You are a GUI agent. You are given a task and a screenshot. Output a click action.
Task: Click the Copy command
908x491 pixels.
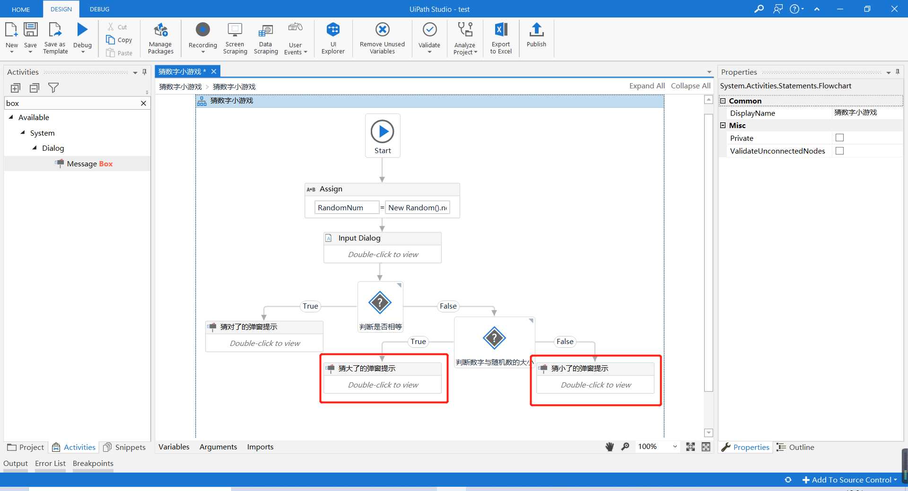click(119, 40)
